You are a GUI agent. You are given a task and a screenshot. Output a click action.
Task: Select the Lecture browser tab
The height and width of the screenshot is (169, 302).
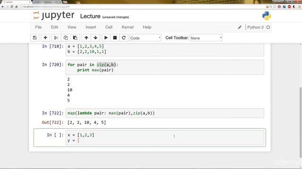pyautogui.click(x=17, y=2)
